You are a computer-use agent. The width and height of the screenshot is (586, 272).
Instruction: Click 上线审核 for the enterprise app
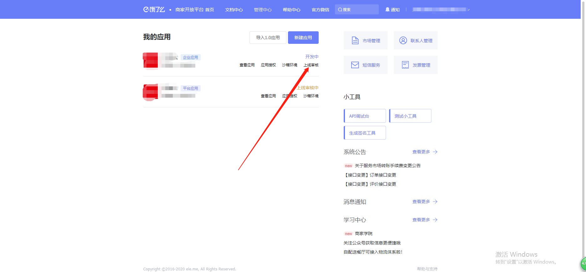(311, 65)
